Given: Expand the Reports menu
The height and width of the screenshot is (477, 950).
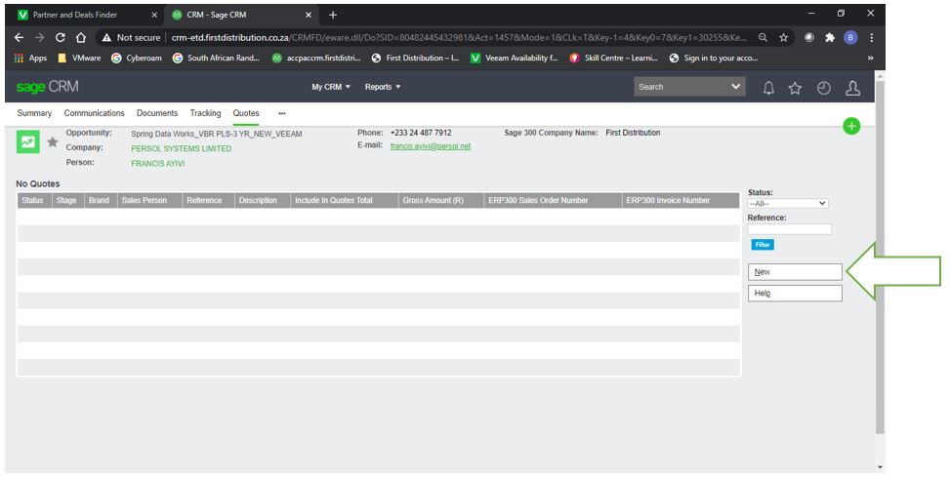Looking at the screenshot, I should tap(382, 87).
